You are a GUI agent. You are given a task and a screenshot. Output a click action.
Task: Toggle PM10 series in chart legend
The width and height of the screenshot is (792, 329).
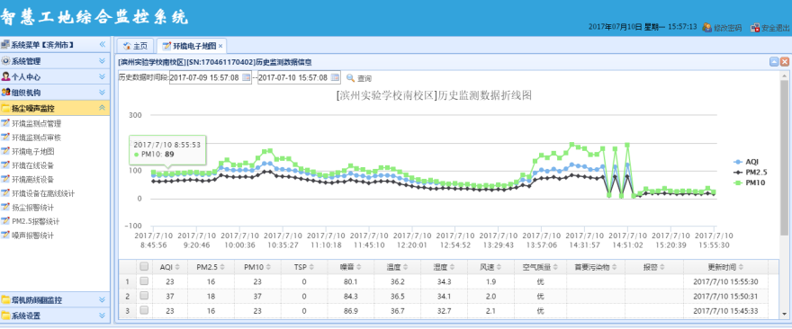click(749, 182)
